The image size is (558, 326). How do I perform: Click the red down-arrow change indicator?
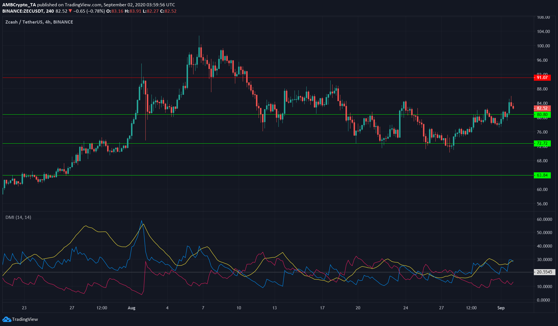pyautogui.click(x=70, y=11)
